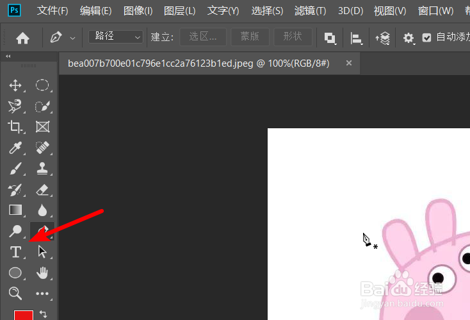Screen dimensions: 470x320
Task: Close the jpeg document tab
Action: 349,63
